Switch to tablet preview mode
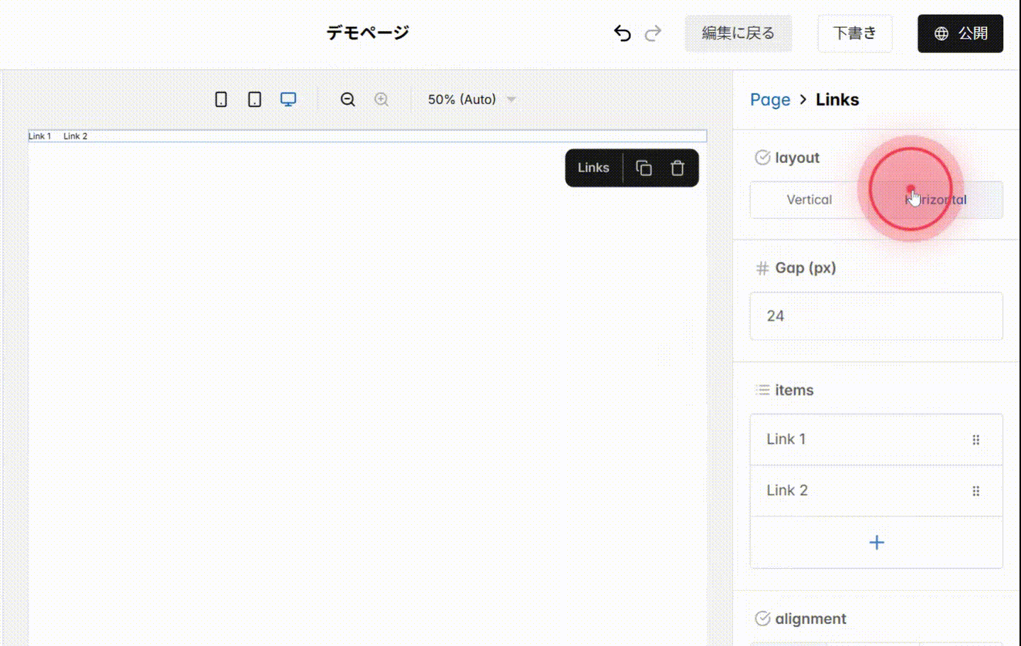 pyautogui.click(x=254, y=99)
